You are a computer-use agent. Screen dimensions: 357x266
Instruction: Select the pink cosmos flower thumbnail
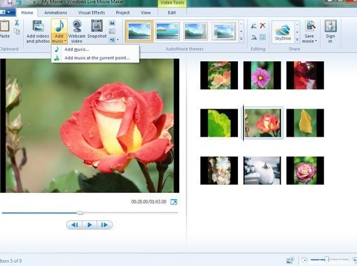pos(262,75)
